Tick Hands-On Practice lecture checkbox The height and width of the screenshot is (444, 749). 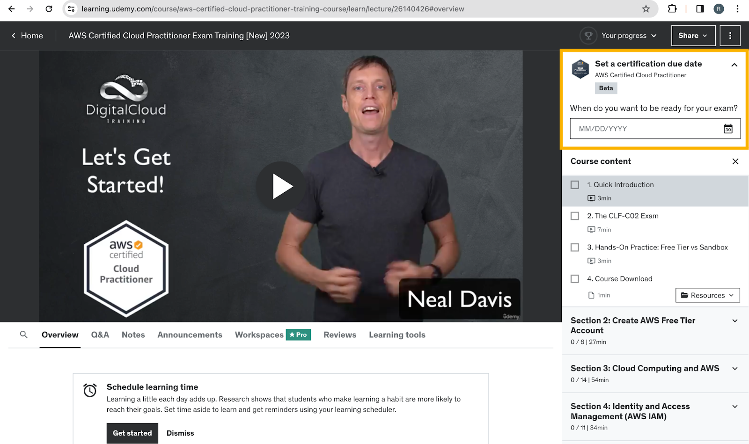pyautogui.click(x=575, y=247)
